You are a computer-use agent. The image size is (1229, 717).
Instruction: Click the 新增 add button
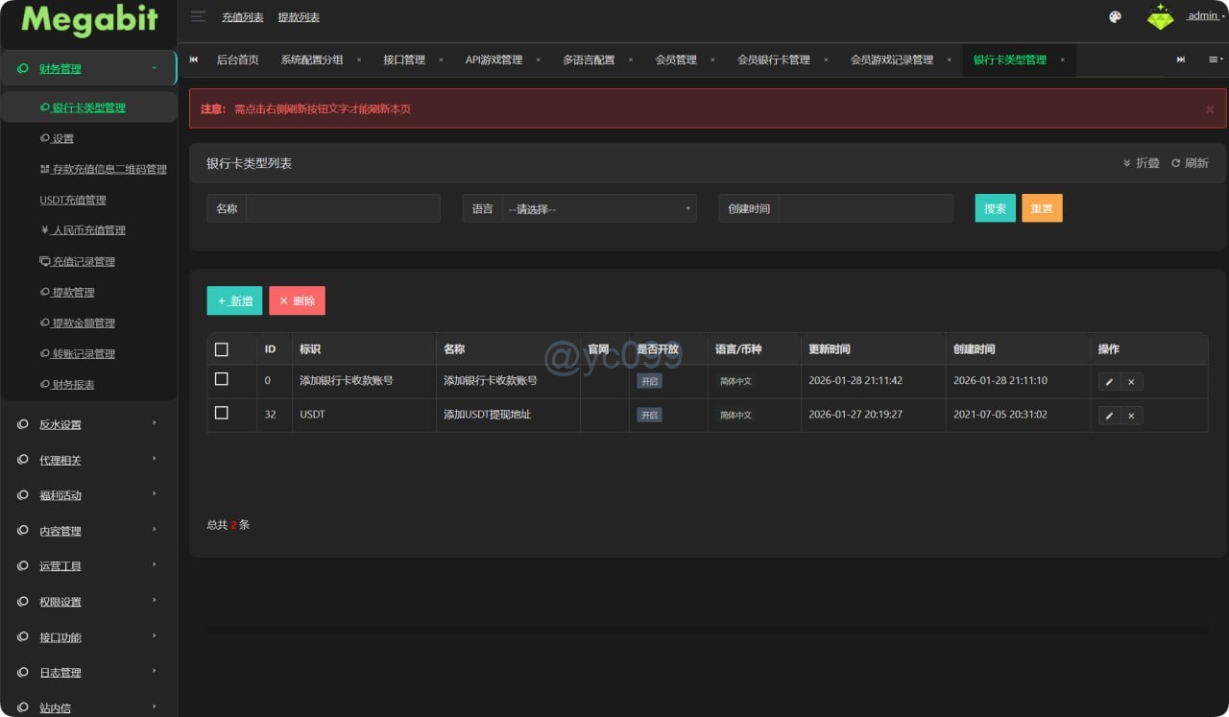tap(234, 300)
